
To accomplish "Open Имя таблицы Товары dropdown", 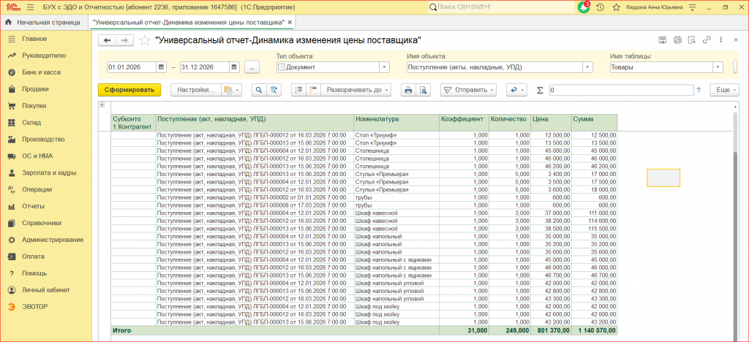I will point(718,67).
